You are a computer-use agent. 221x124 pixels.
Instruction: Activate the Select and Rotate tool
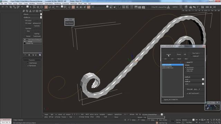coord(50,7)
